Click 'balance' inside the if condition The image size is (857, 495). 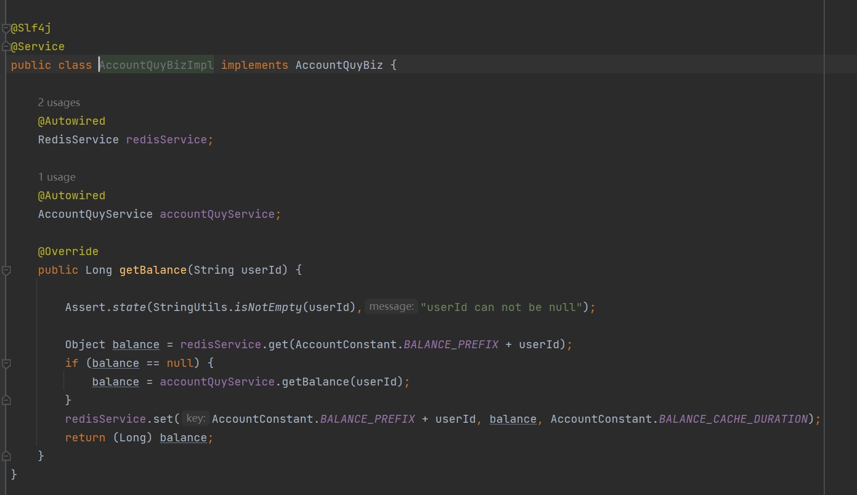116,363
